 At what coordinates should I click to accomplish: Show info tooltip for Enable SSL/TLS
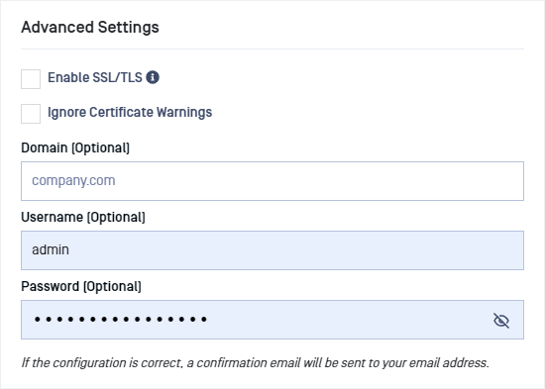(x=153, y=77)
